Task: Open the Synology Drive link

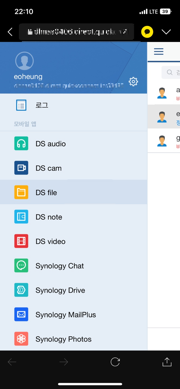Action: (x=74, y=290)
